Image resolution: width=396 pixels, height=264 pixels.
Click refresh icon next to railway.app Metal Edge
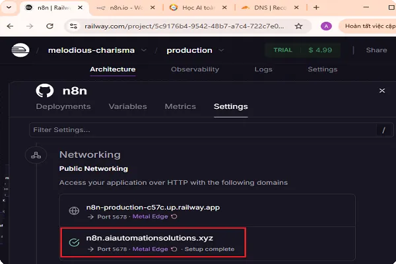tap(174, 216)
